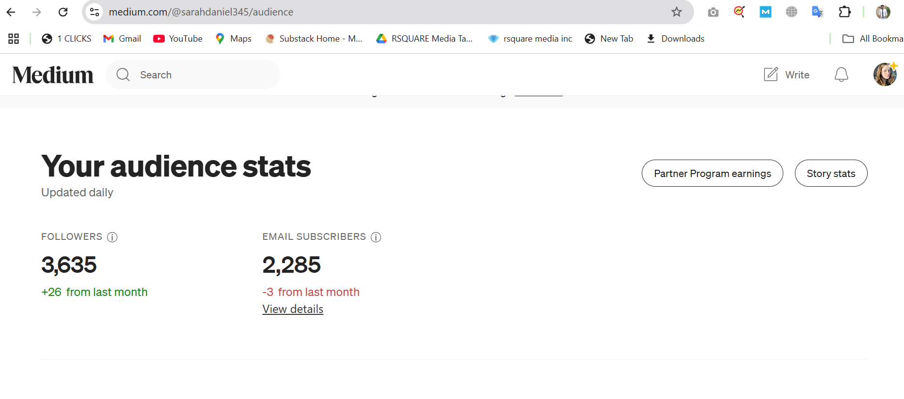Click the Medium logo
This screenshot has width=904, height=399.
pyautogui.click(x=53, y=75)
